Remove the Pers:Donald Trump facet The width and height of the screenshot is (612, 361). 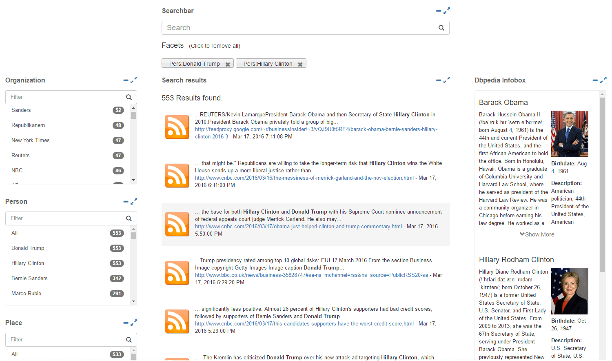228,64
